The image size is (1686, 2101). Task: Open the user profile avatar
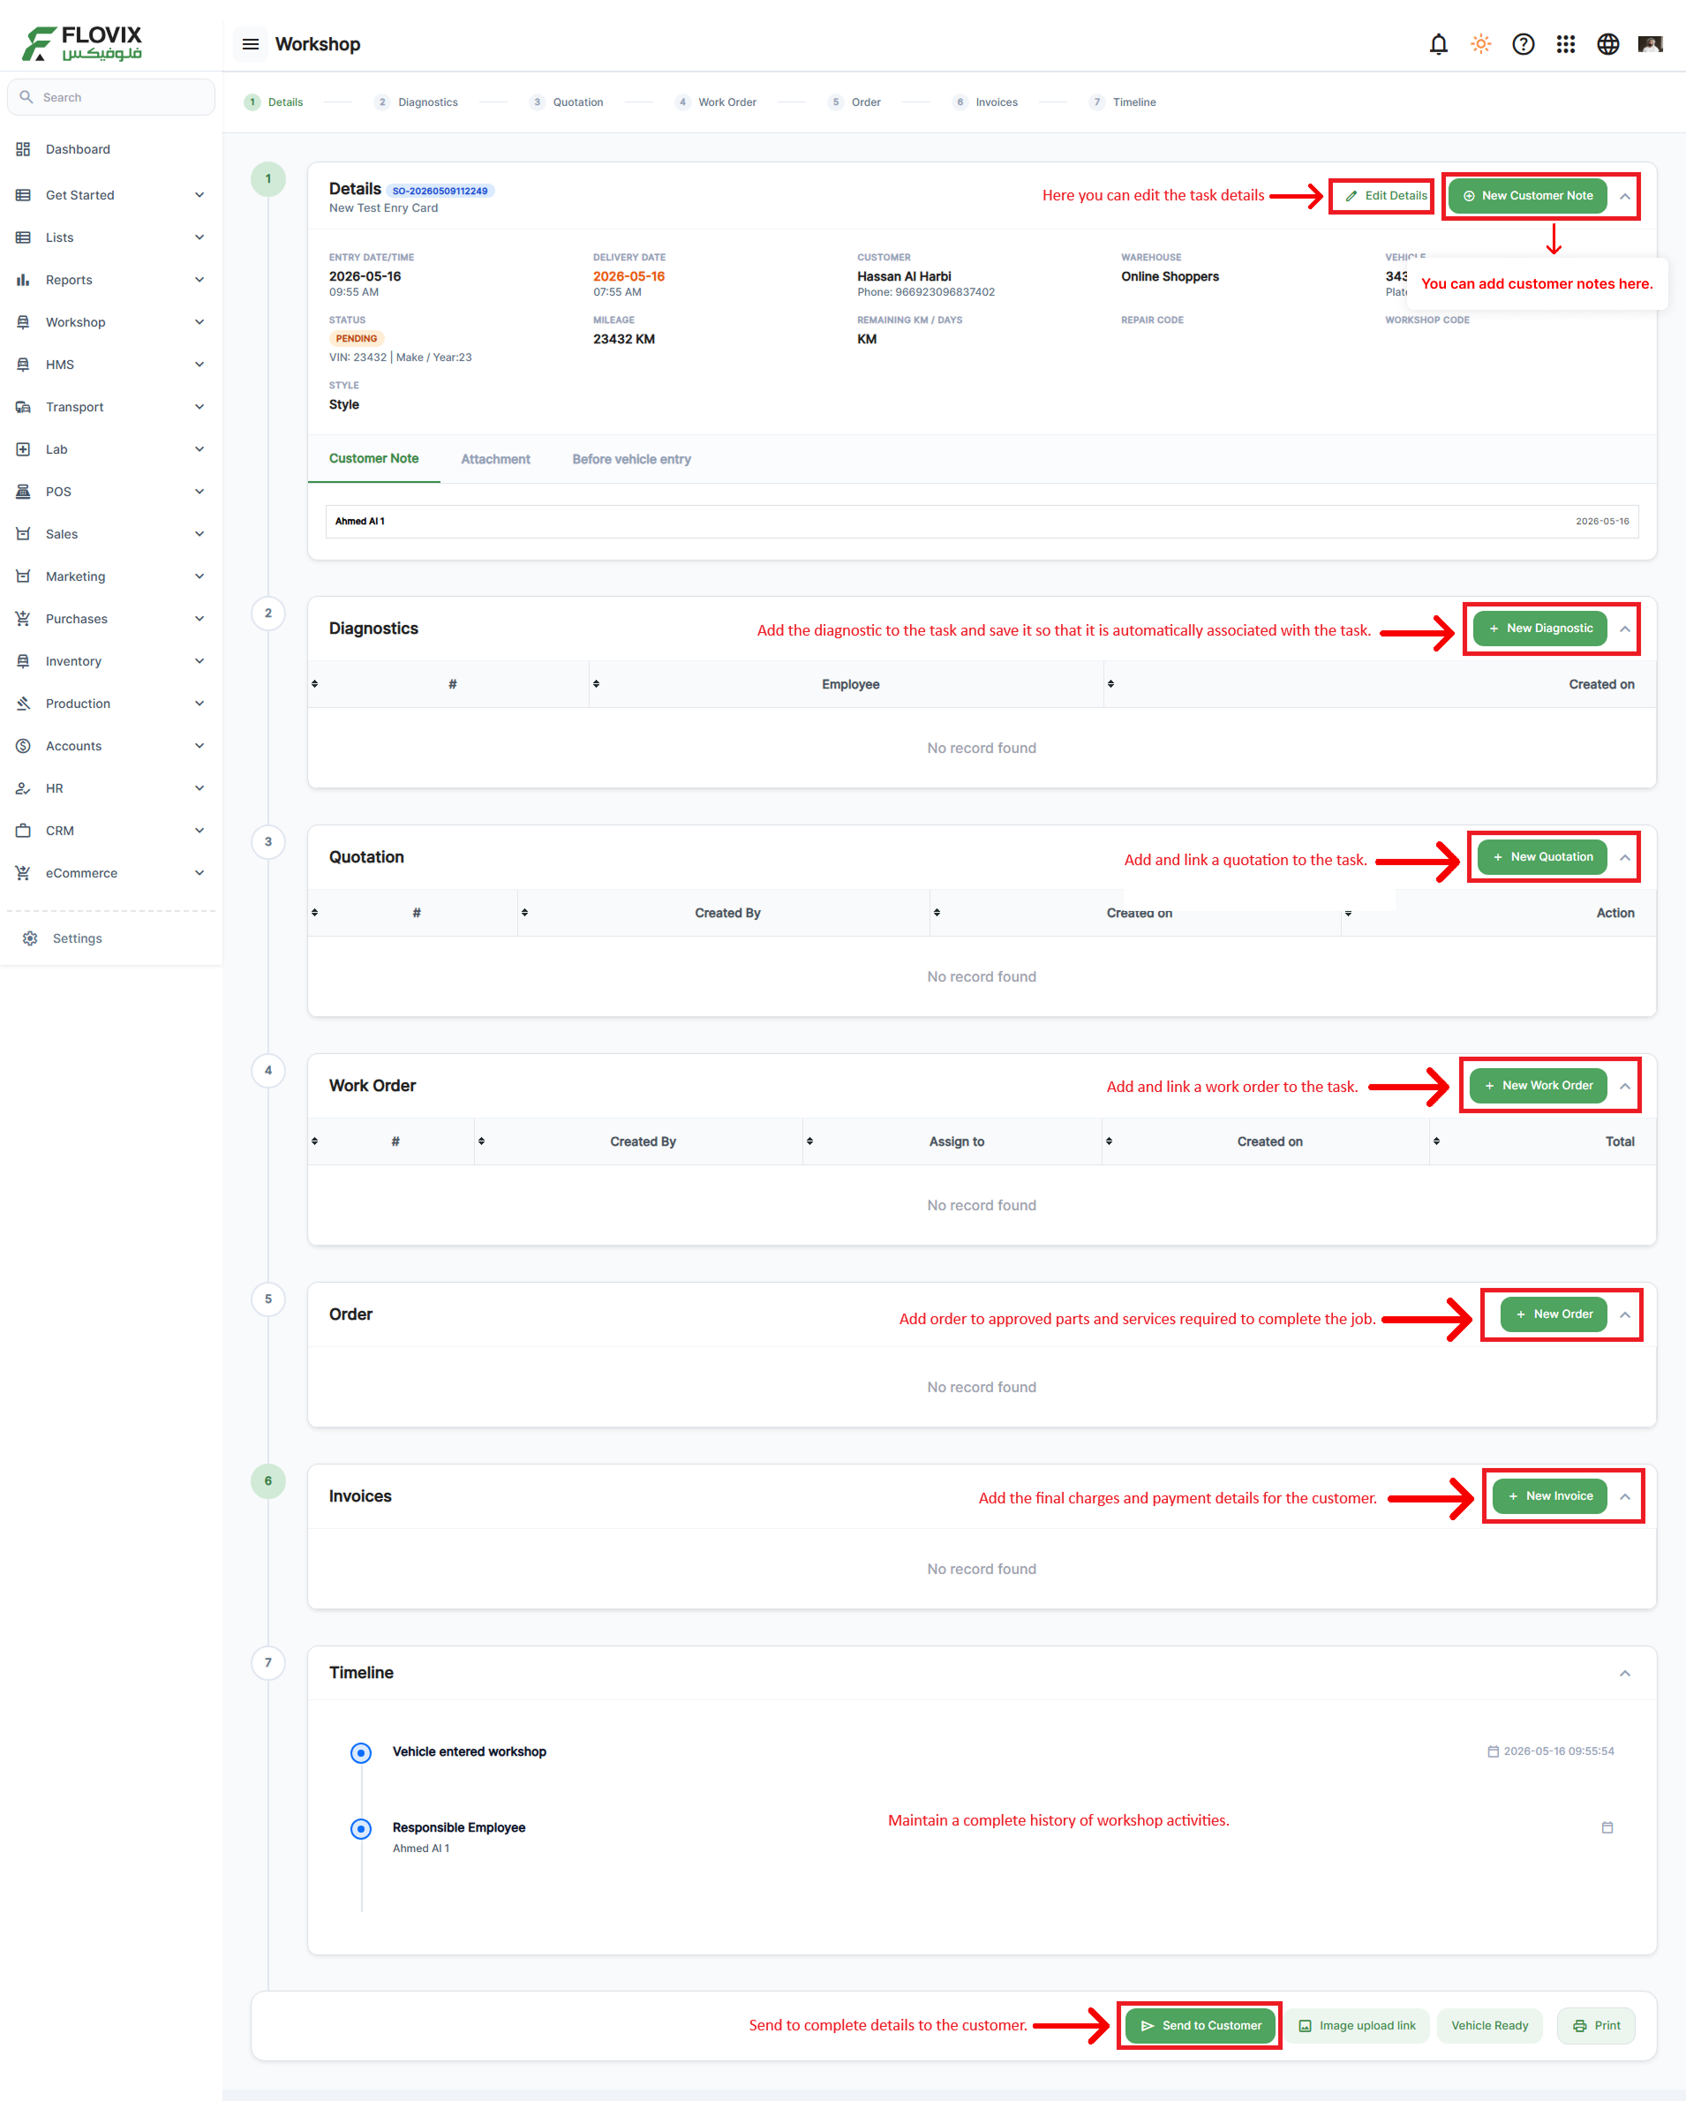click(1650, 44)
